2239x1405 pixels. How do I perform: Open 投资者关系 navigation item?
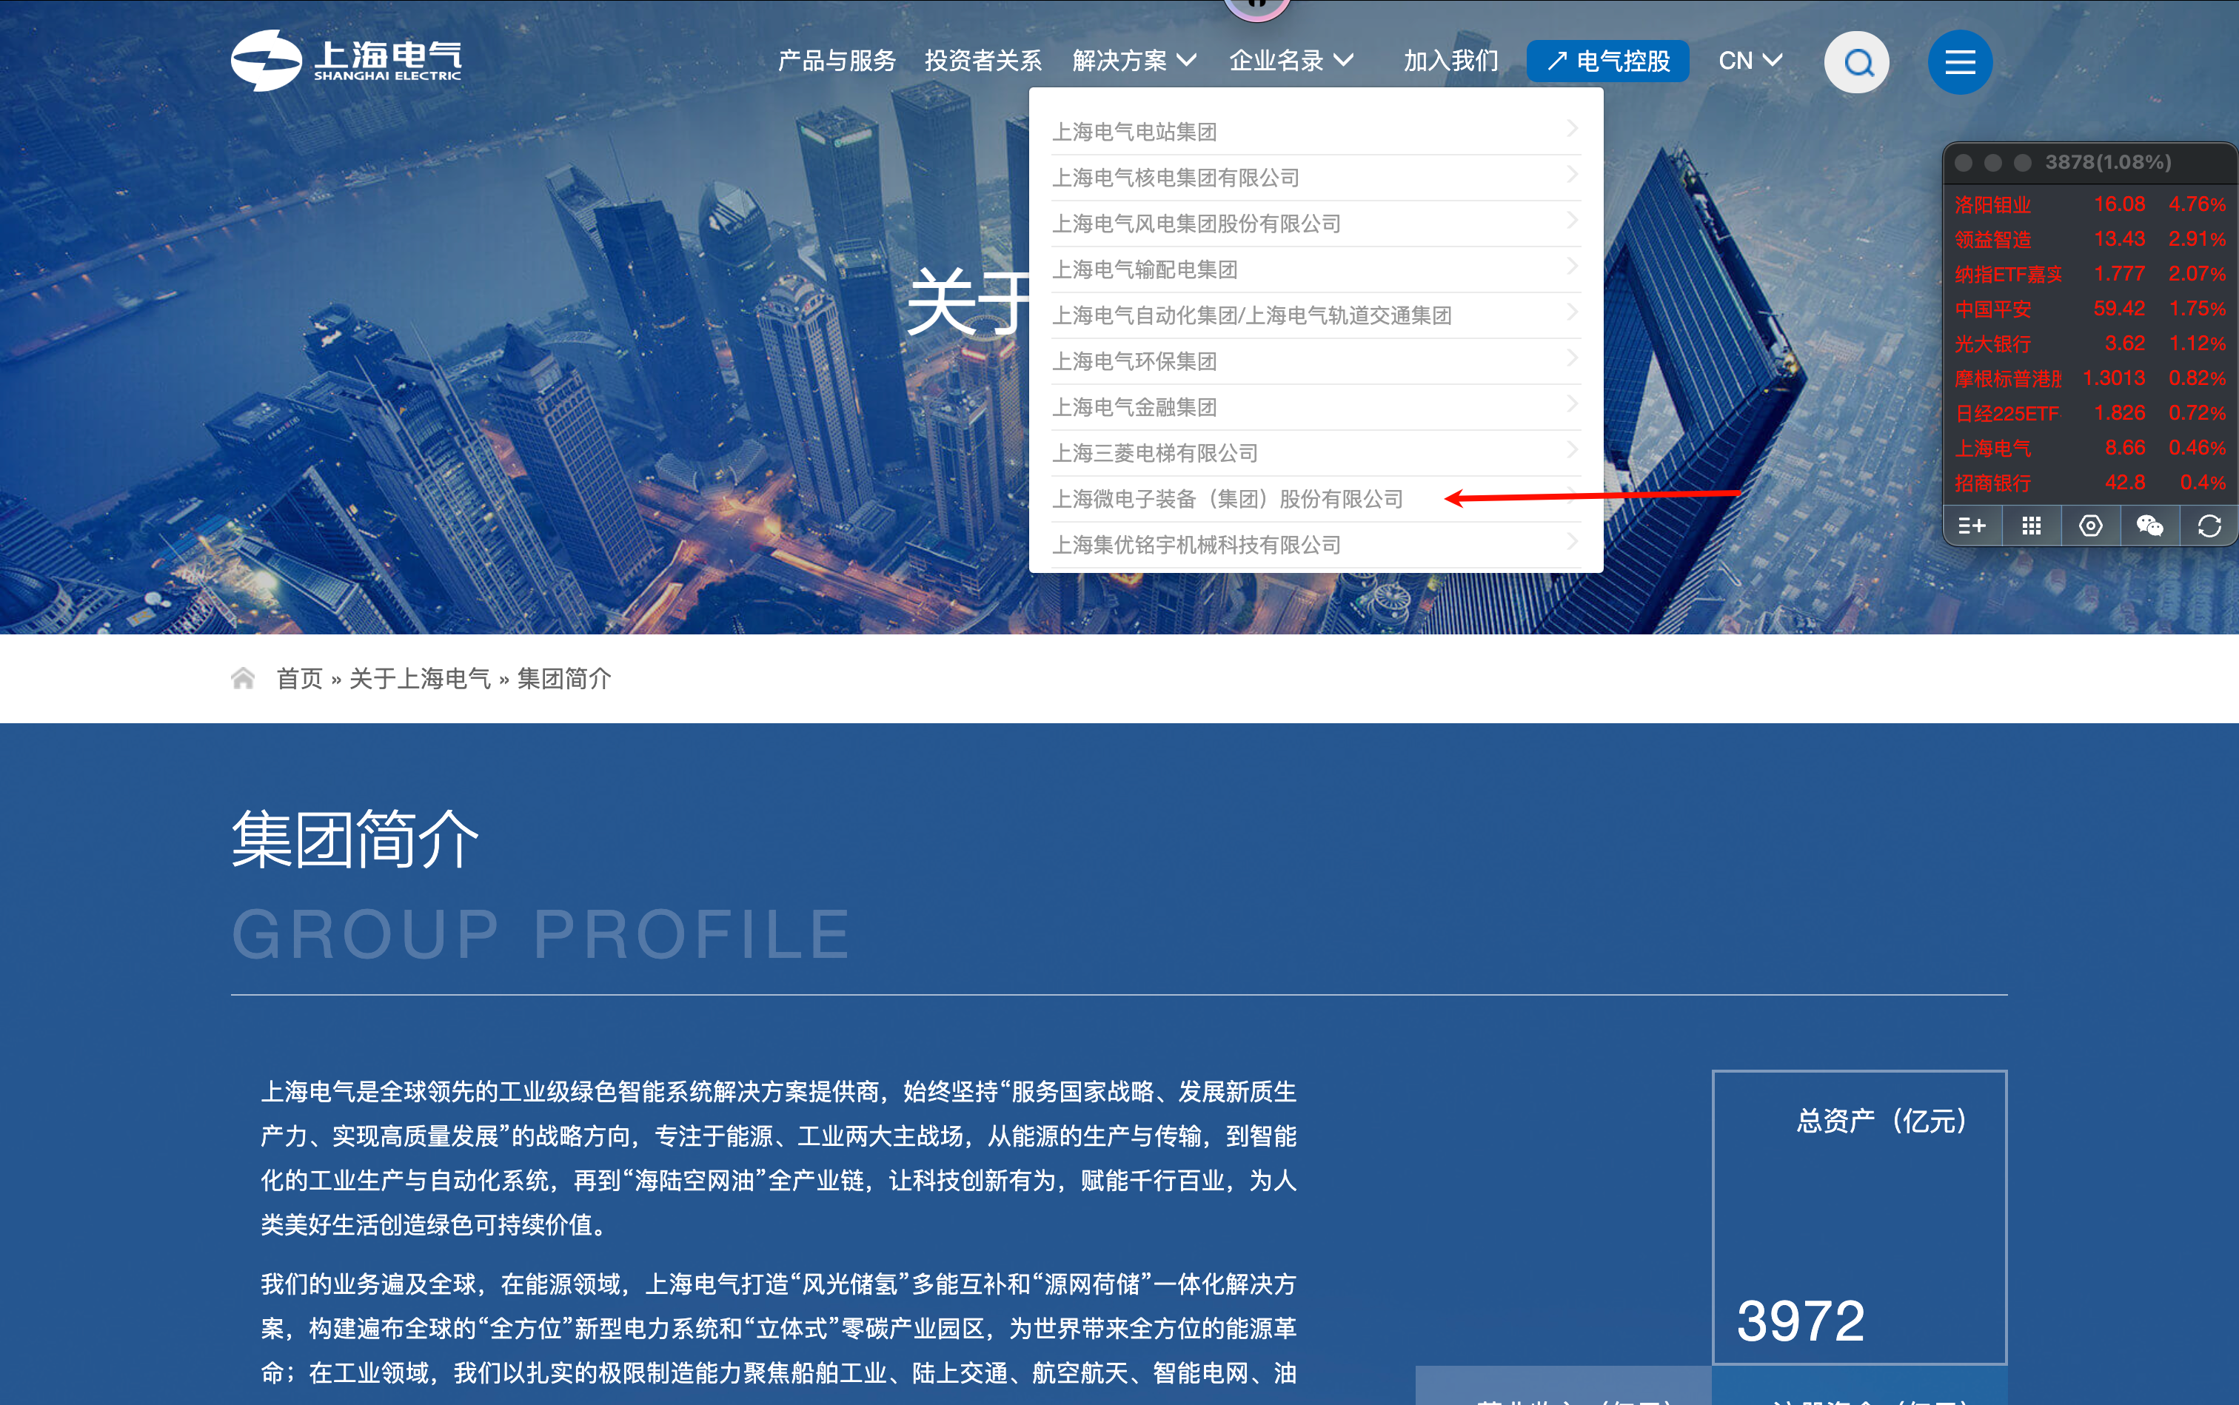coord(983,61)
